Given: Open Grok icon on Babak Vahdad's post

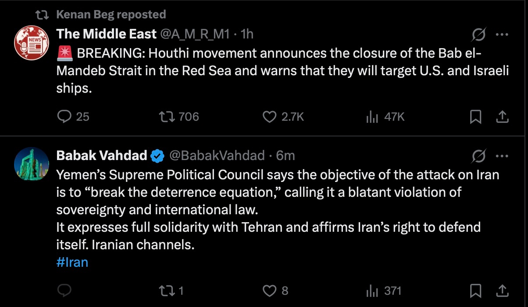Looking at the screenshot, I should click(478, 156).
